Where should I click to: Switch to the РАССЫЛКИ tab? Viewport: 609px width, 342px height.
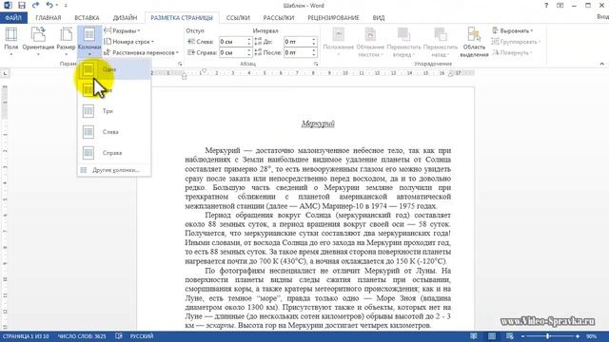tap(279, 18)
